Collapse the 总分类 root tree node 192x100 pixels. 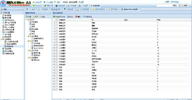[26, 20]
